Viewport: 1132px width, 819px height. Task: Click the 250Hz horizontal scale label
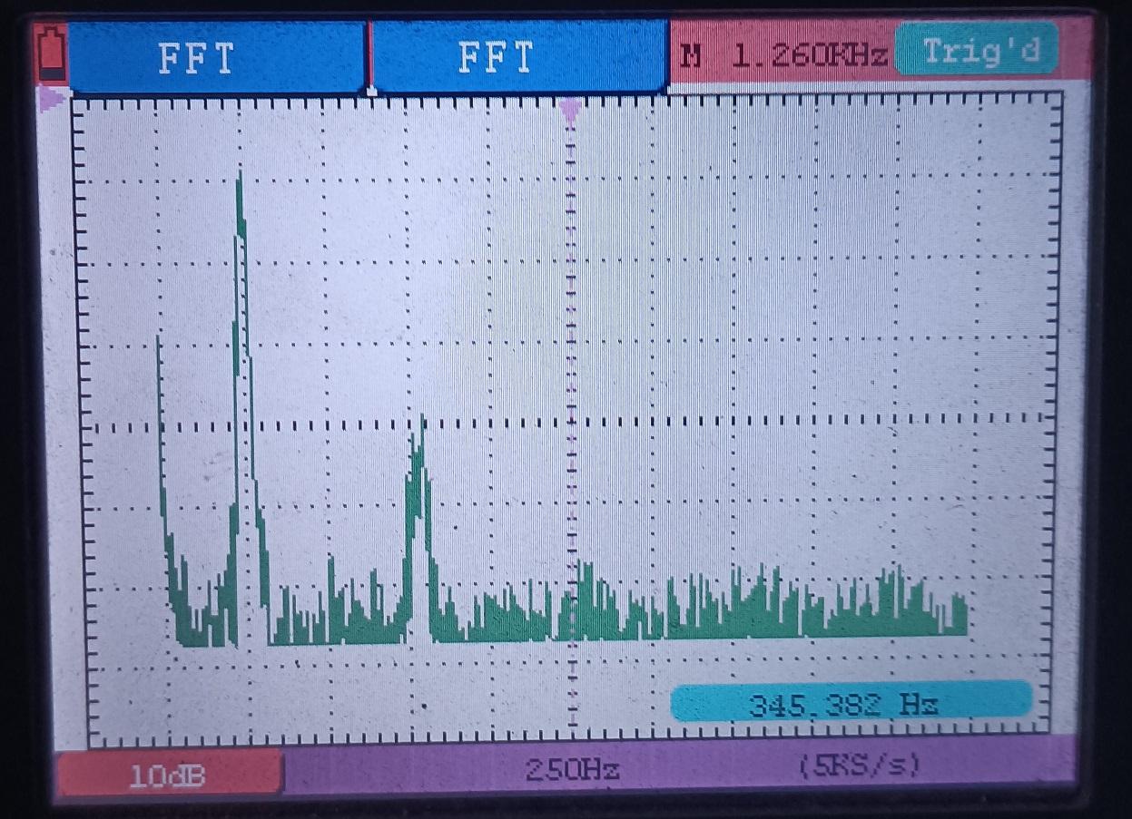point(572,770)
